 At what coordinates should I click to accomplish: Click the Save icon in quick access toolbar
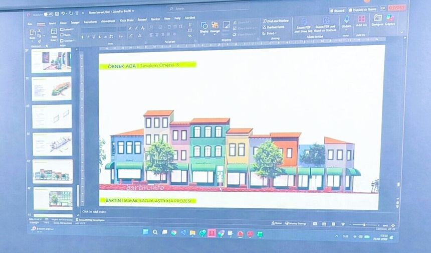pyautogui.click(x=57, y=14)
